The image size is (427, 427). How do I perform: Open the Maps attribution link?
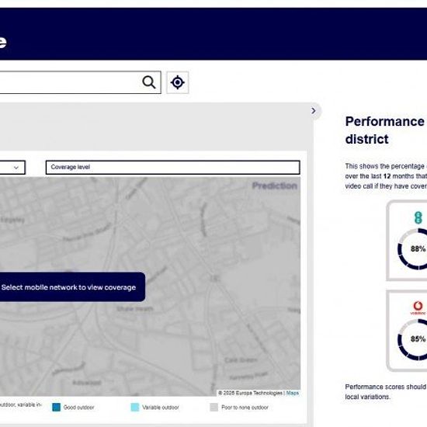click(x=292, y=393)
